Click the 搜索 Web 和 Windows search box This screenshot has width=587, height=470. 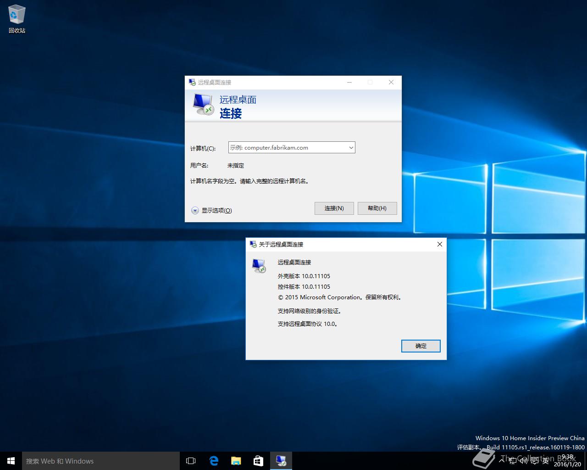[101, 461]
